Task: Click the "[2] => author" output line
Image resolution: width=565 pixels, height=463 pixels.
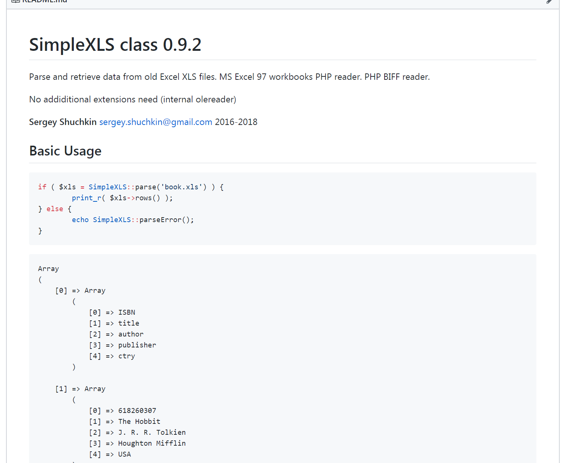Action: (x=116, y=334)
